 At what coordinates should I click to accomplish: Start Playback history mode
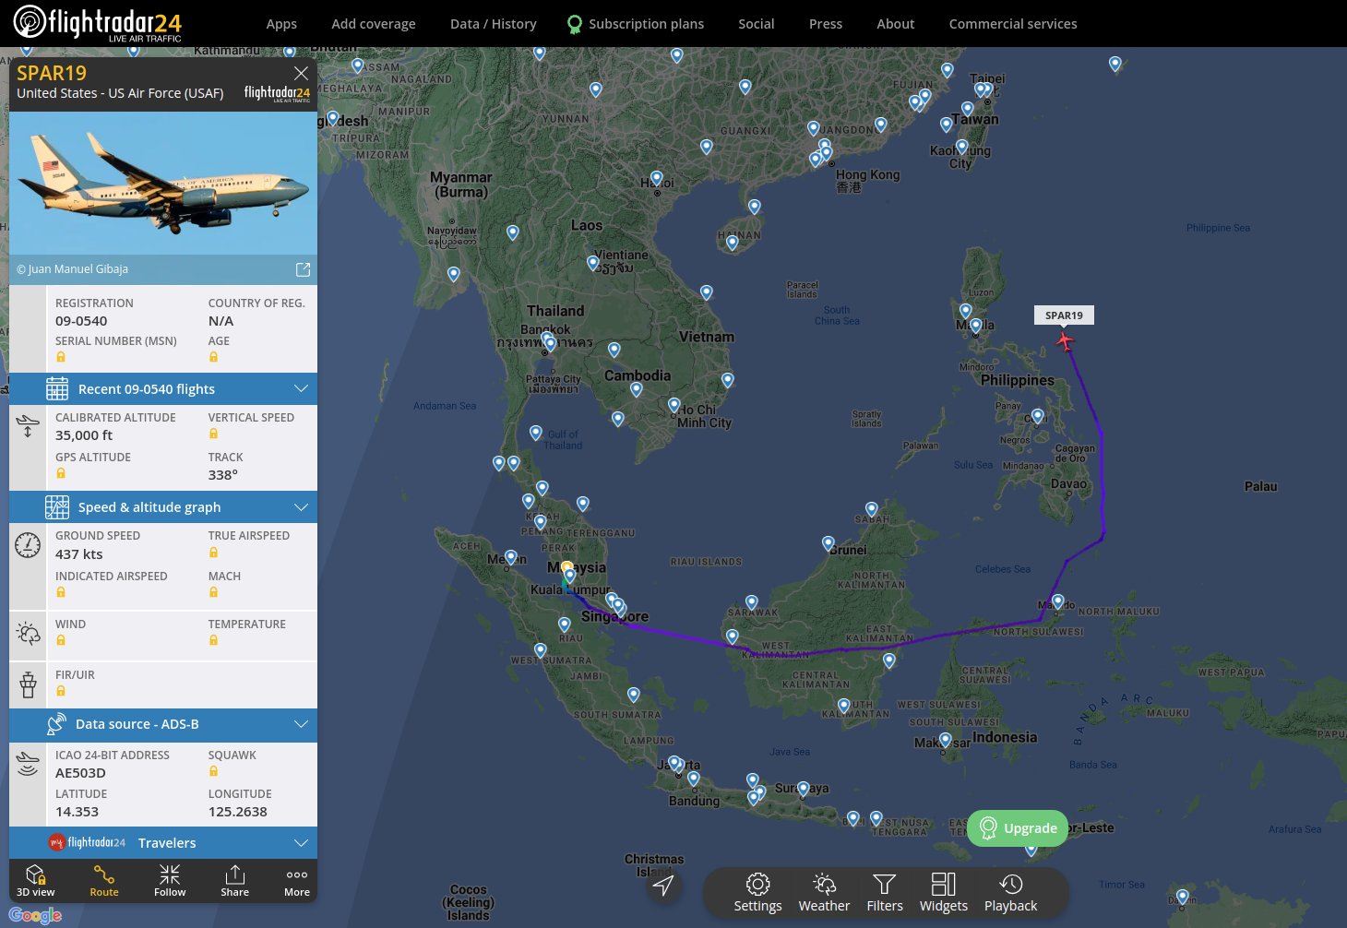click(1010, 893)
